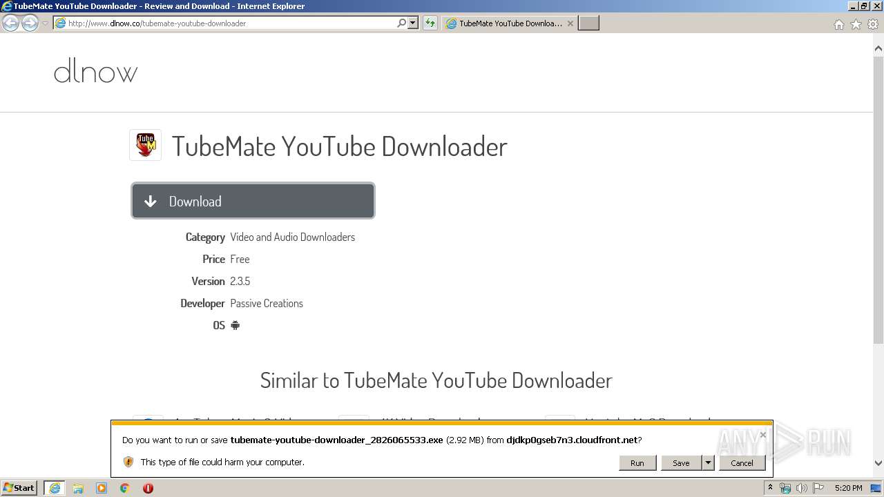Click the 5:20 PM system clock

point(848,488)
